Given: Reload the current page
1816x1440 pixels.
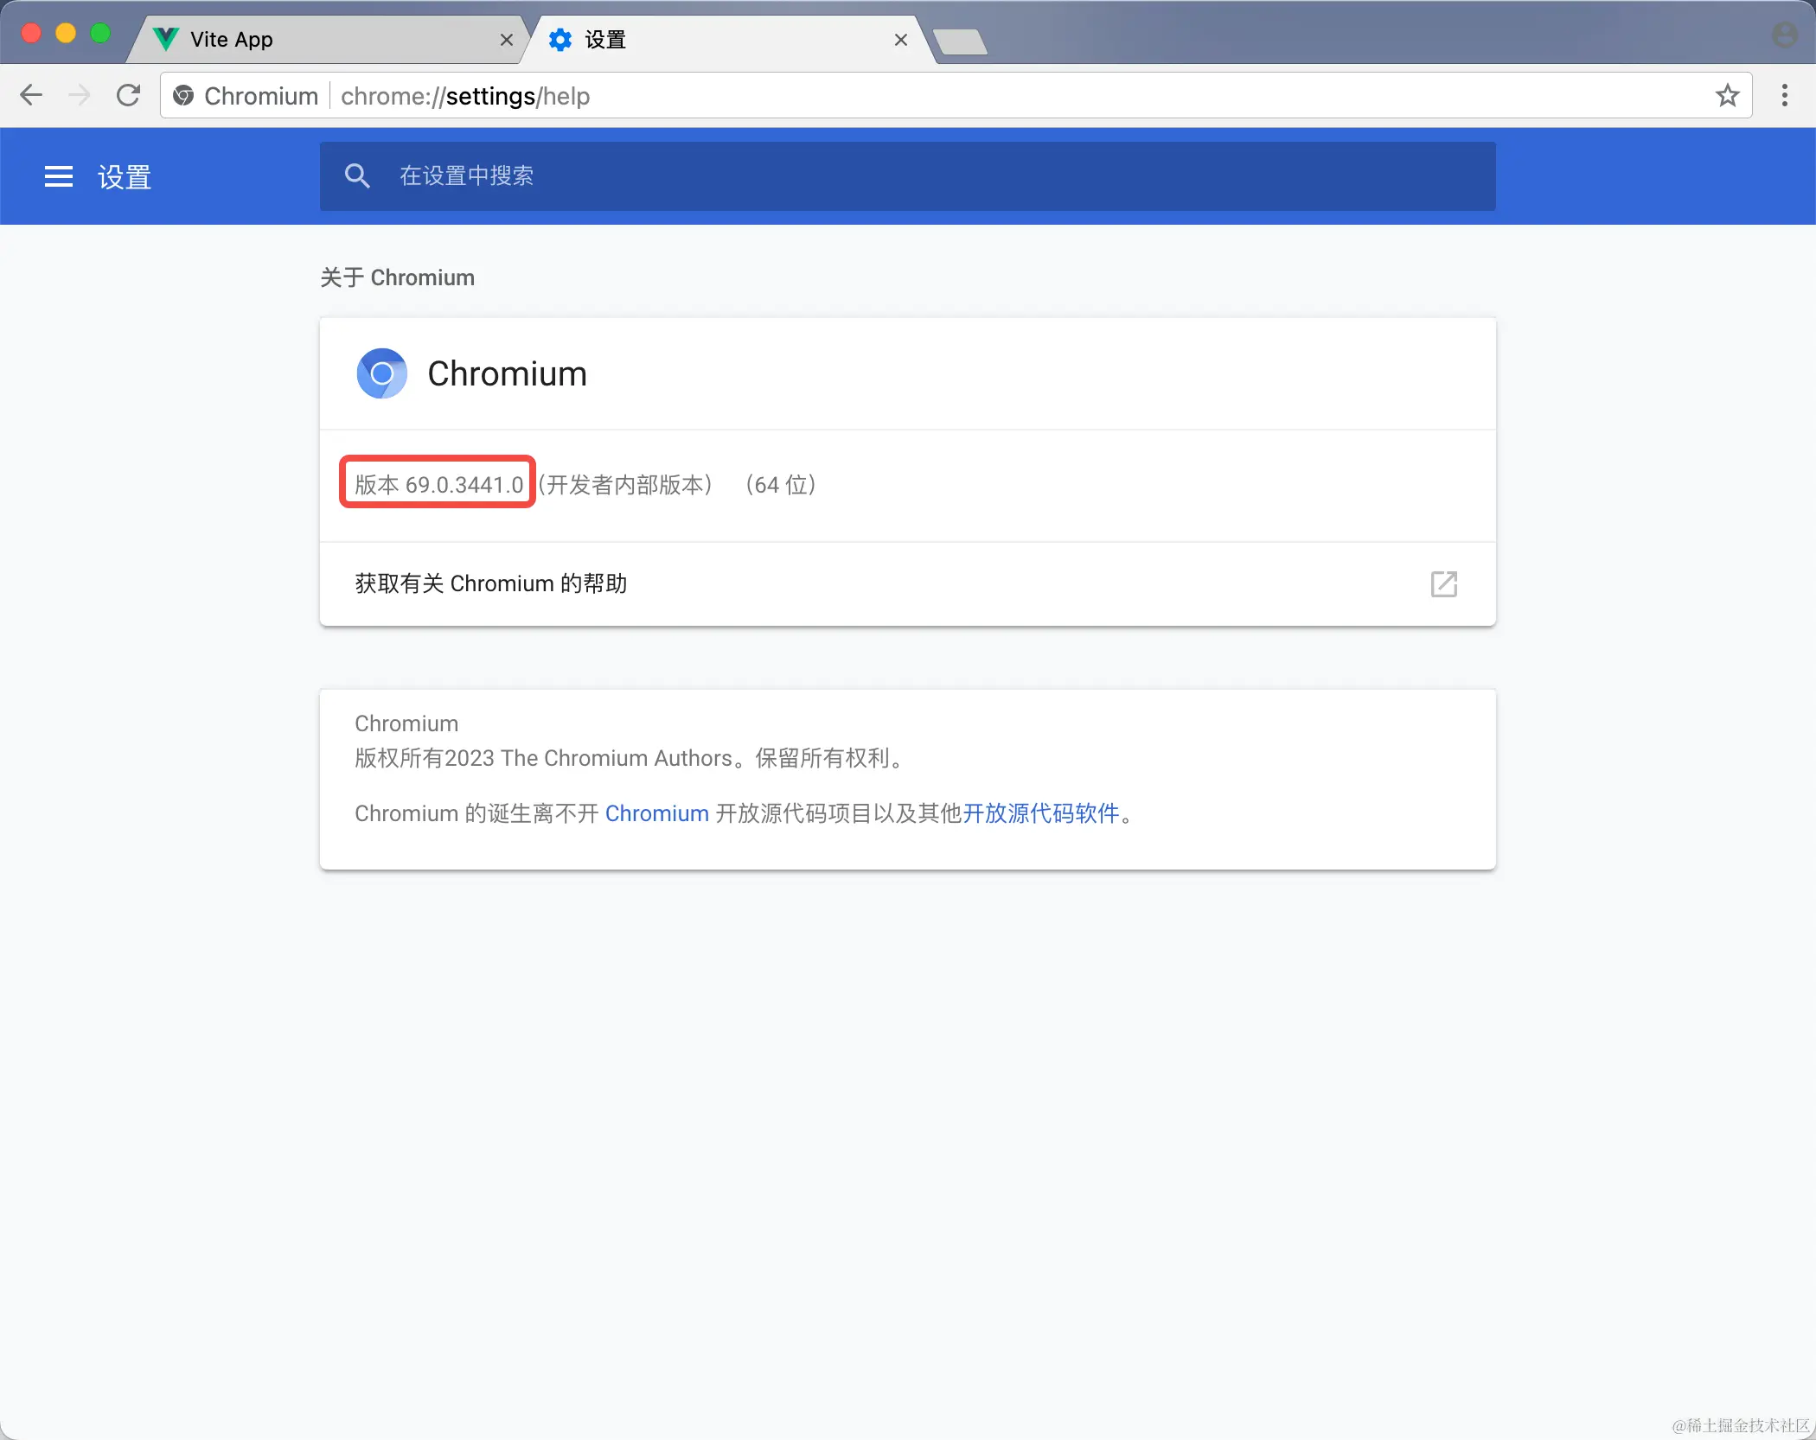Looking at the screenshot, I should coord(128,95).
